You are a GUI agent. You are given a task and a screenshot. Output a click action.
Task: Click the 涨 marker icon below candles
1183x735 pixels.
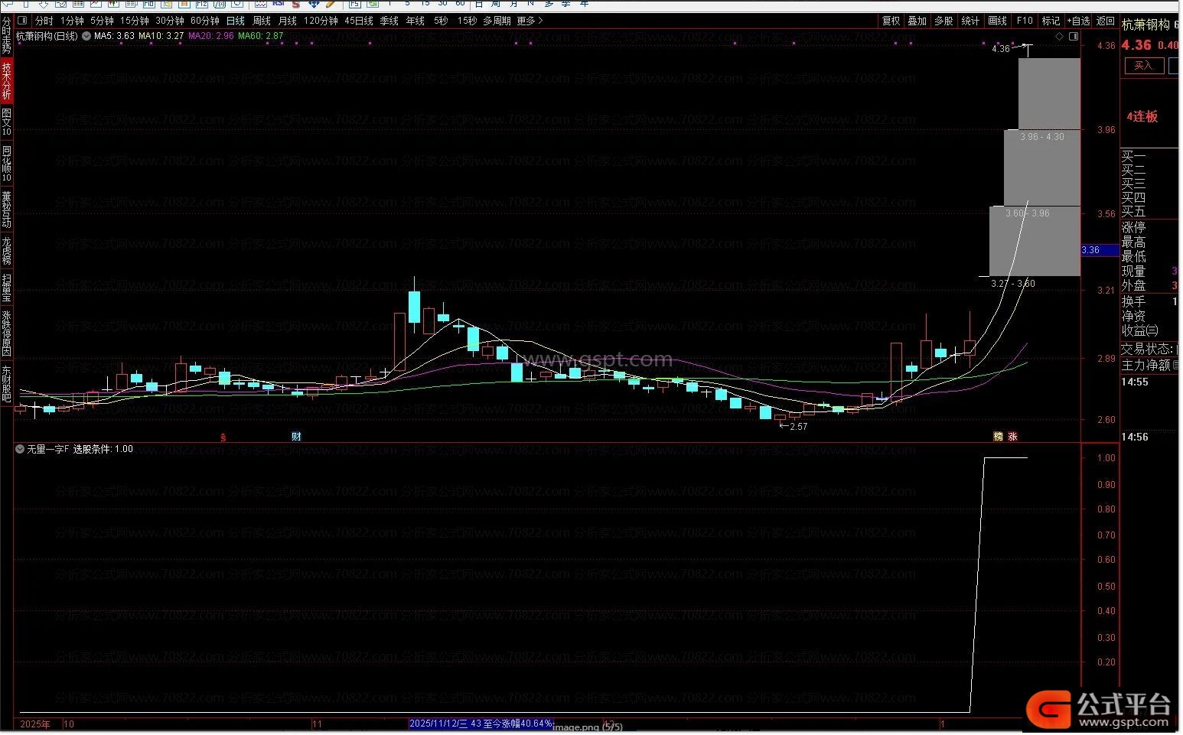click(x=1012, y=437)
